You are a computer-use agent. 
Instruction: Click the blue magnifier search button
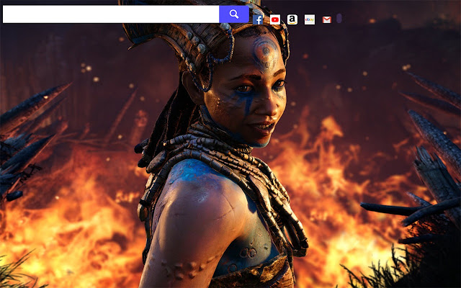[x=234, y=14]
